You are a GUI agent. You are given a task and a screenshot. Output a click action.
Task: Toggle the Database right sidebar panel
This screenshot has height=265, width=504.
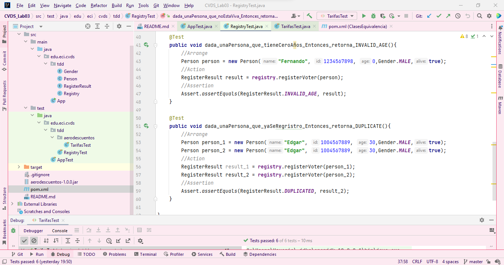pos(500,76)
